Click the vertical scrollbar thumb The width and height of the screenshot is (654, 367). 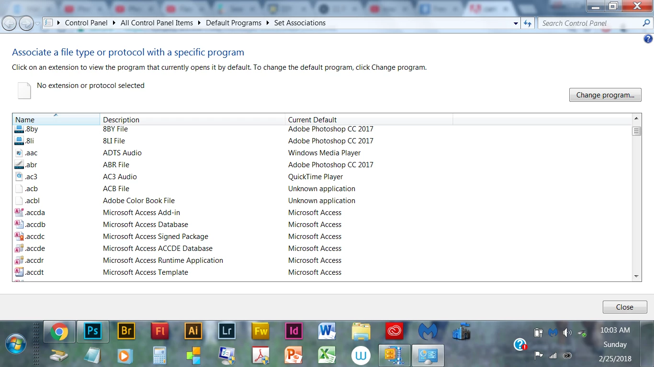pyautogui.click(x=636, y=131)
